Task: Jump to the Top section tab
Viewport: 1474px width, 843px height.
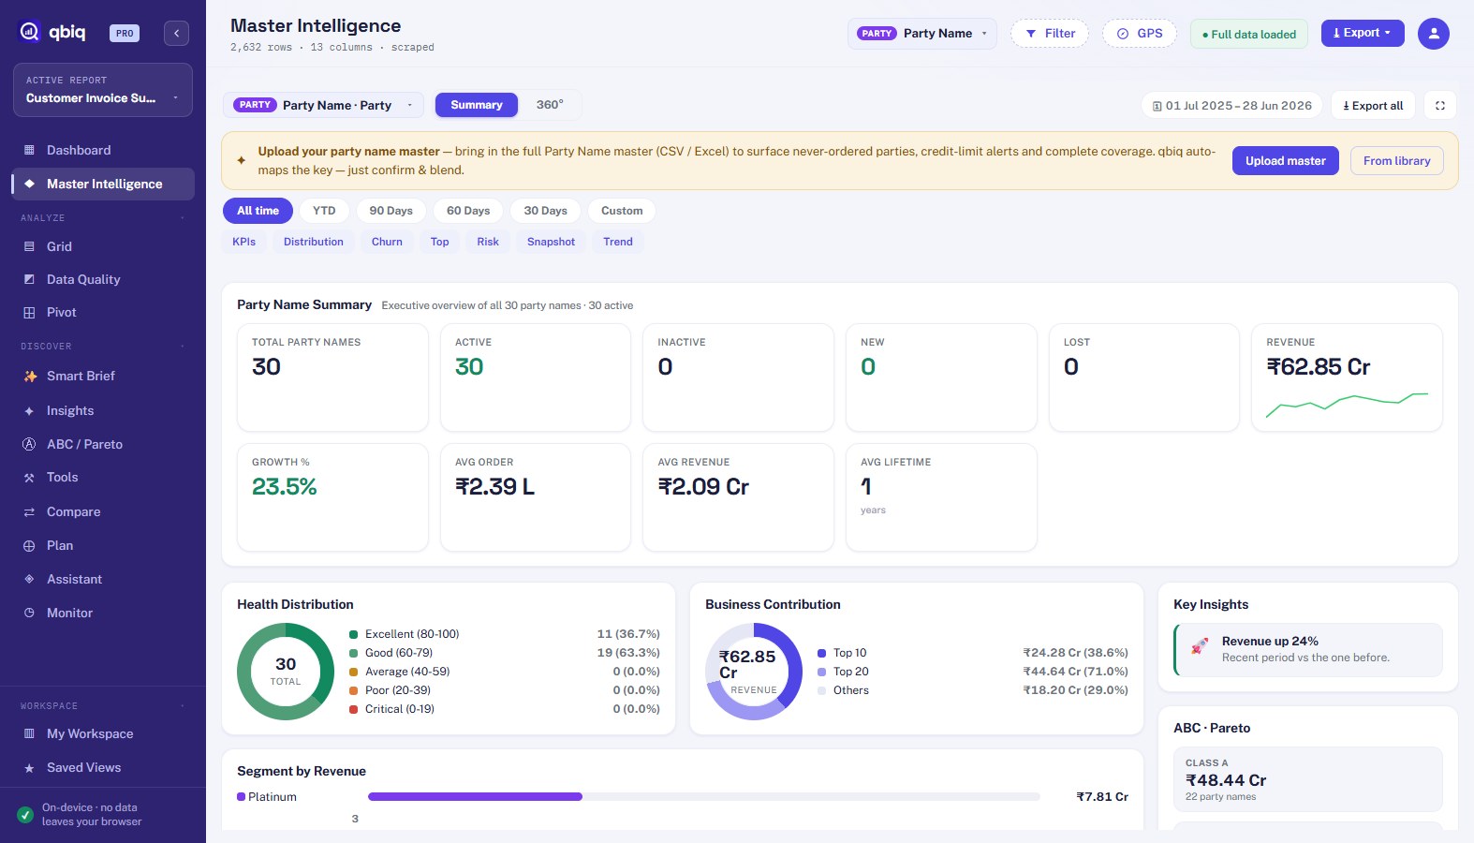Action: click(x=439, y=242)
